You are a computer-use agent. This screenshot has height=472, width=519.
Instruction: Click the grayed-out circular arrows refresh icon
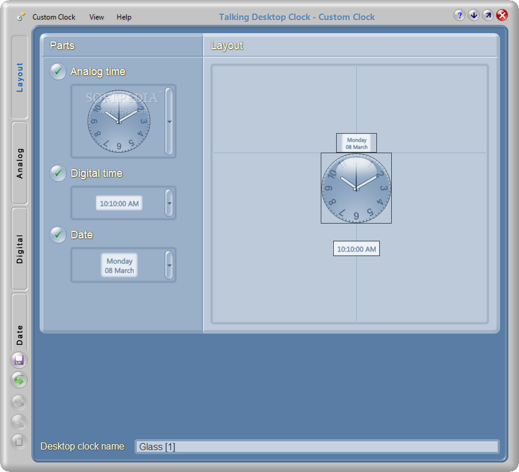[x=19, y=403]
